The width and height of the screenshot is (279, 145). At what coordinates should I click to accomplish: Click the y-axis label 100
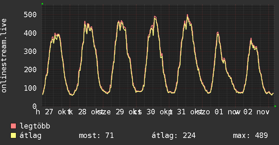[x=30, y=88]
